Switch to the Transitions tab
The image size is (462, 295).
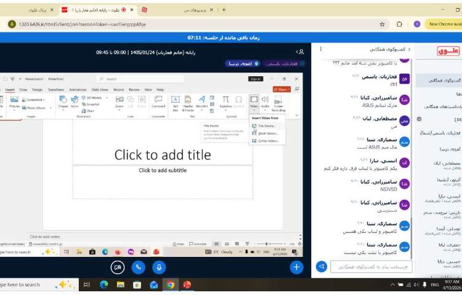coord(55,90)
